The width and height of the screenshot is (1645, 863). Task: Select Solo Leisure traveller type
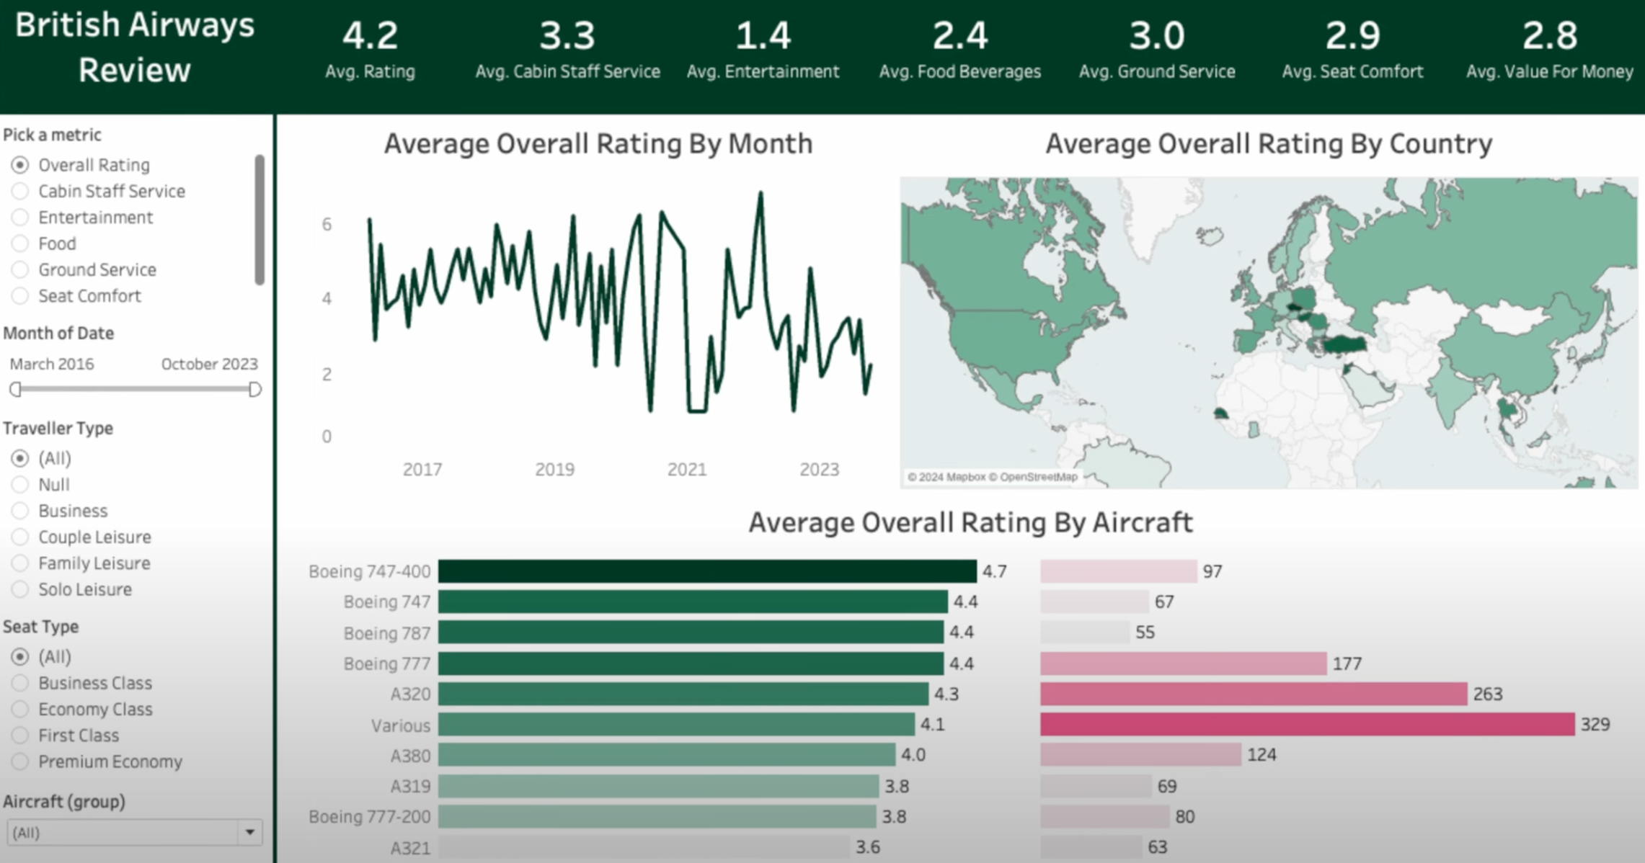tap(20, 589)
